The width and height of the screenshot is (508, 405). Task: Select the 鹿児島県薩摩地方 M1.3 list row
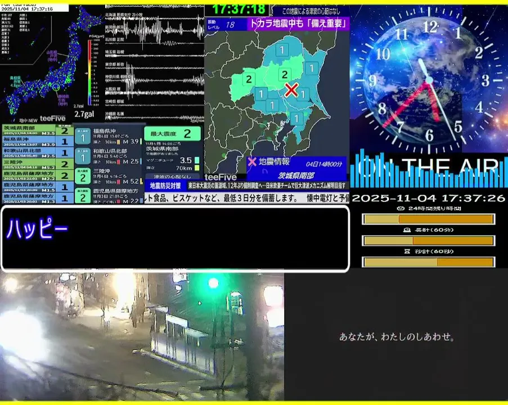38,198
